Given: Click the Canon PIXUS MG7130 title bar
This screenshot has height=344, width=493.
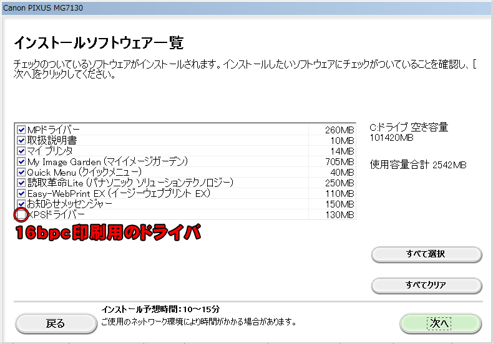Looking at the screenshot, I should (246, 8).
